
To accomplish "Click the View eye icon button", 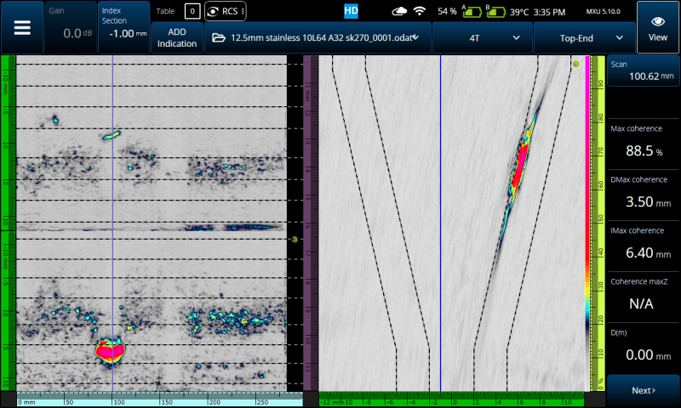I will [x=657, y=27].
